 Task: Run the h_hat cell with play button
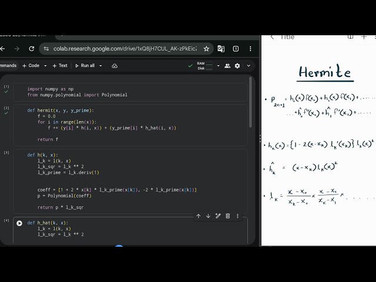tap(19, 223)
